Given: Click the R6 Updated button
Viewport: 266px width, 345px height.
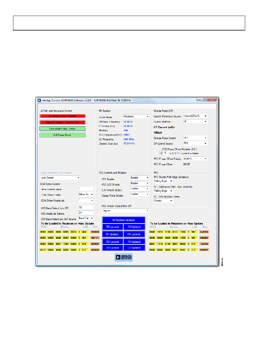Looking at the screenshot, I should click(x=134, y=242).
